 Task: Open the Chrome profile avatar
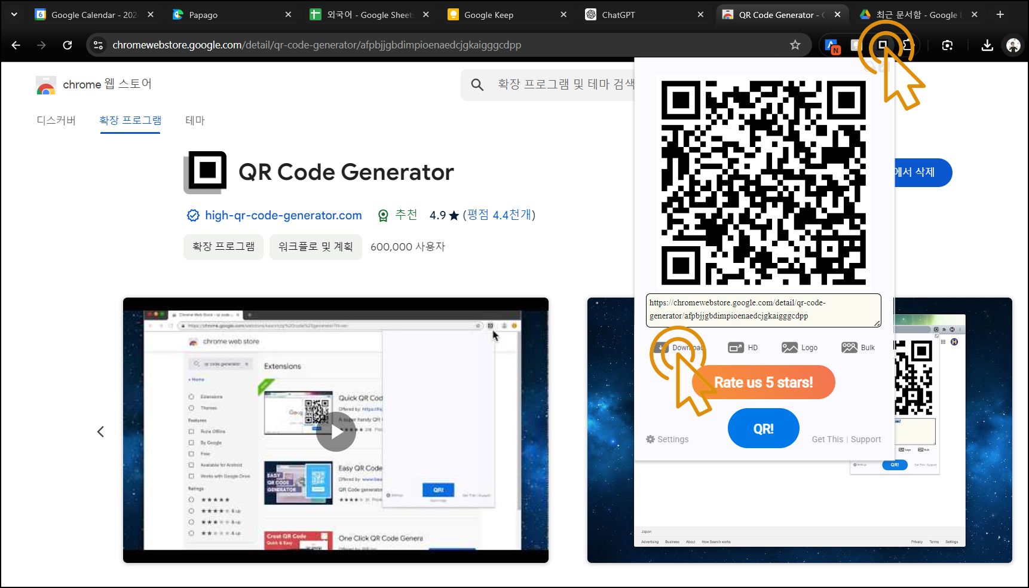click(1013, 45)
